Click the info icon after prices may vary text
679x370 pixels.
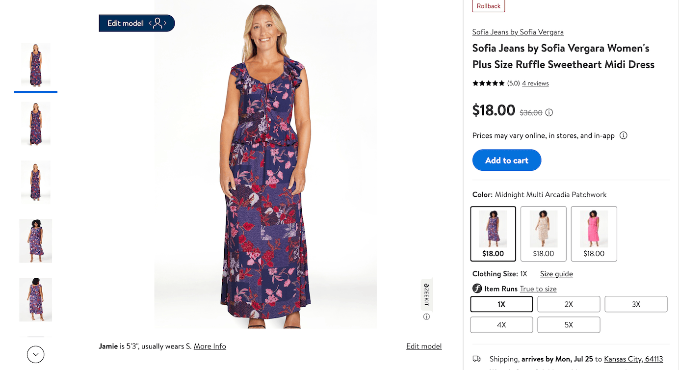click(x=623, y=135)
